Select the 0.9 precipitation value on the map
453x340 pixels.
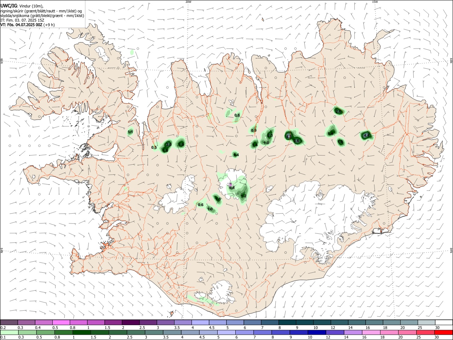pyautogui.click(x=254, y=131)
